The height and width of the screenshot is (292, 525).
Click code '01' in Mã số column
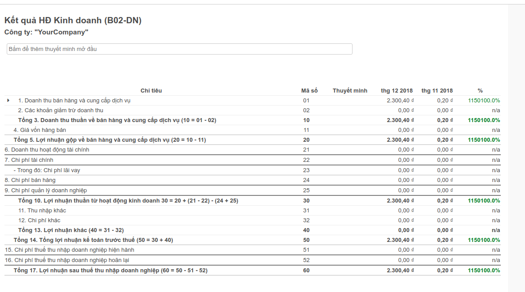(x=306, y=100)
